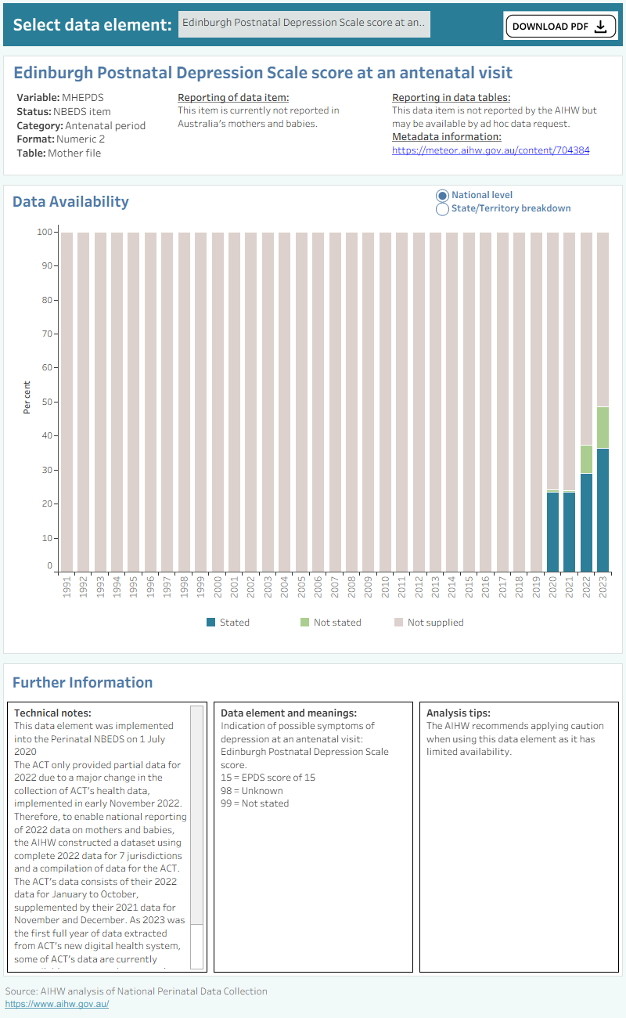This screenshot has height=1018, width=626.
Task: Click the 2010 x-axis year label
Action: [385, 587]
